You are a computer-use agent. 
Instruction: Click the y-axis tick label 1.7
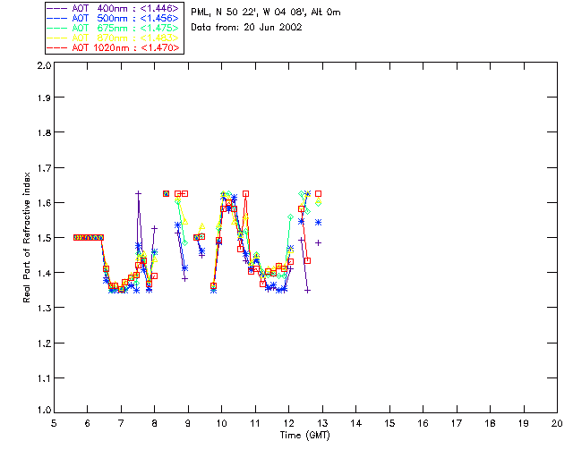(x=44, y=168)
